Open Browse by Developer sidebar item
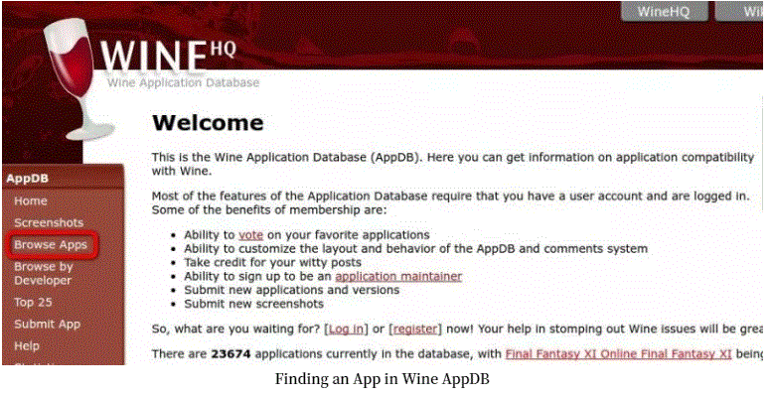 click(x=44, y=273)
